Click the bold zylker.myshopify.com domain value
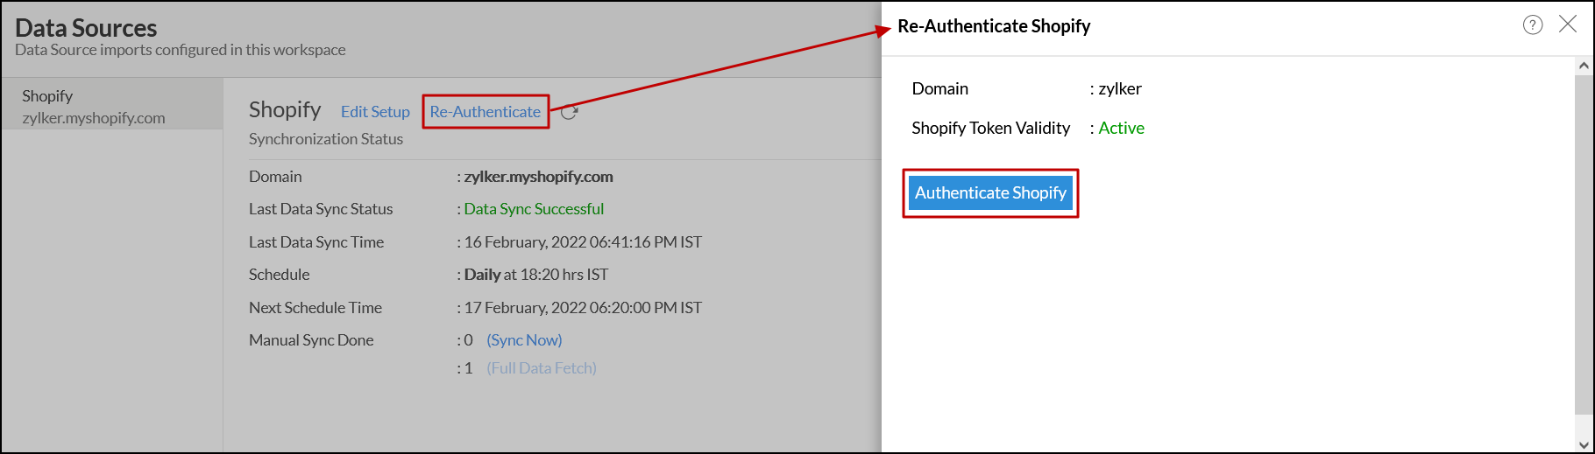The height and width of the screenshot is (454, 1595). click(538, 177)
